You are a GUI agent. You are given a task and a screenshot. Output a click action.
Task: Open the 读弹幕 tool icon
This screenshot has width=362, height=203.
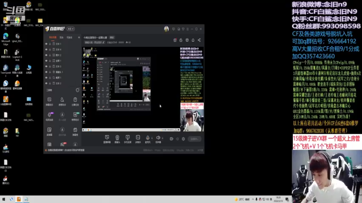(x=49, y=131)
